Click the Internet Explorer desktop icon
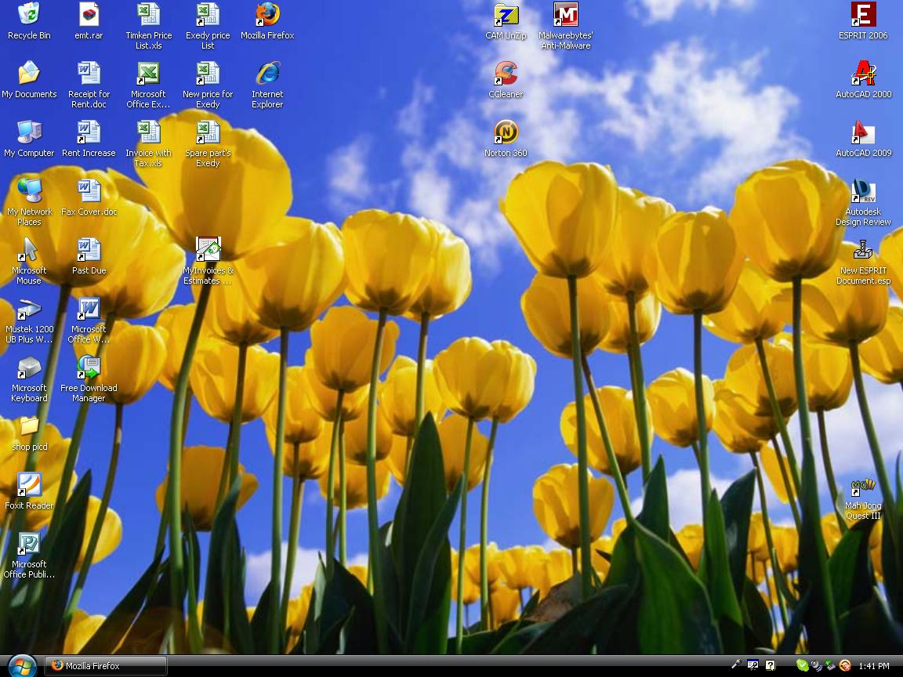 267,74
